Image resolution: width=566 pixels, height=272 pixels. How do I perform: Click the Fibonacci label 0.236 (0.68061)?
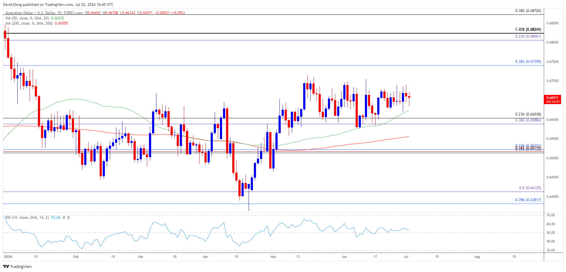[528, 36]
